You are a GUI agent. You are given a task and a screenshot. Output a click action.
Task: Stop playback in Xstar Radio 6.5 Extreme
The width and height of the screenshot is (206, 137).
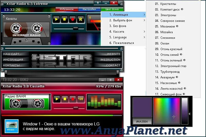click(x=64, y=19)
